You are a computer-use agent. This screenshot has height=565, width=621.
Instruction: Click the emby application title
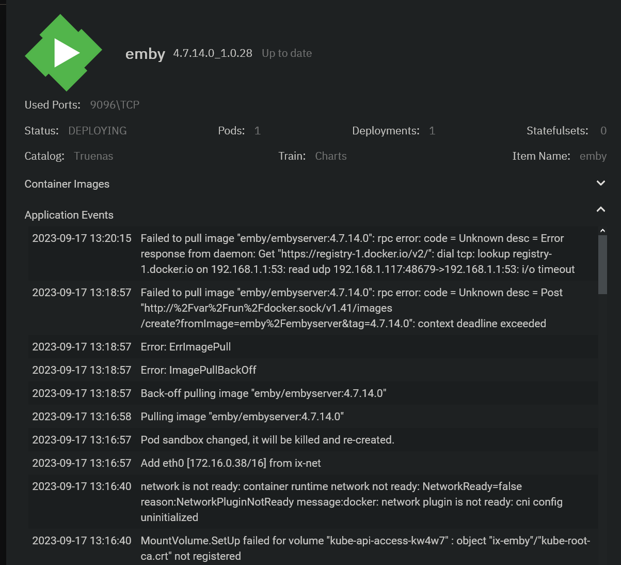pyautogui.click(x=145, y=54)
